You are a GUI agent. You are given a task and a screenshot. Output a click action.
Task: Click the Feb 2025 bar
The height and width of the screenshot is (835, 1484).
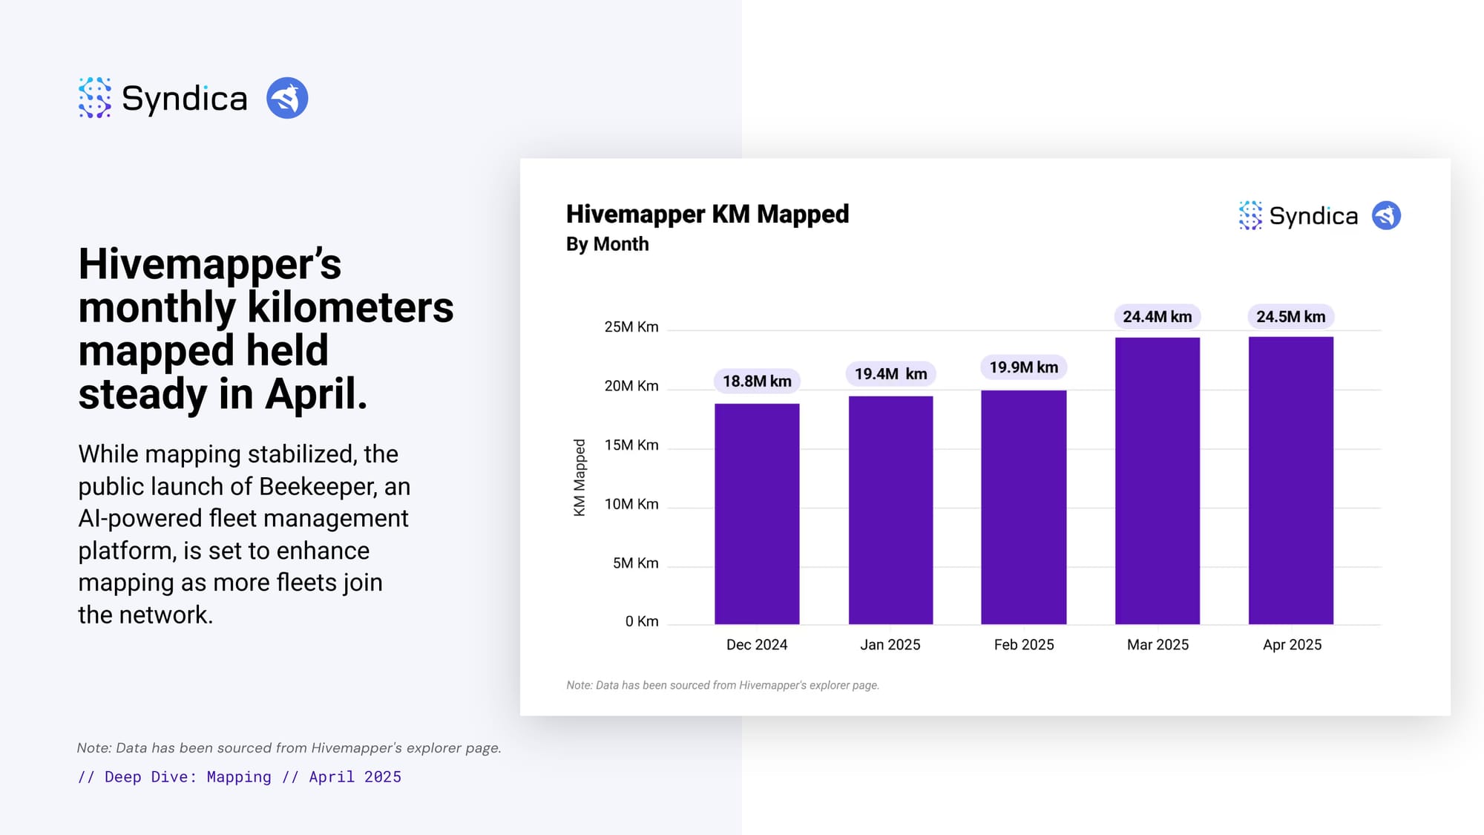[x=1023, y=507]
